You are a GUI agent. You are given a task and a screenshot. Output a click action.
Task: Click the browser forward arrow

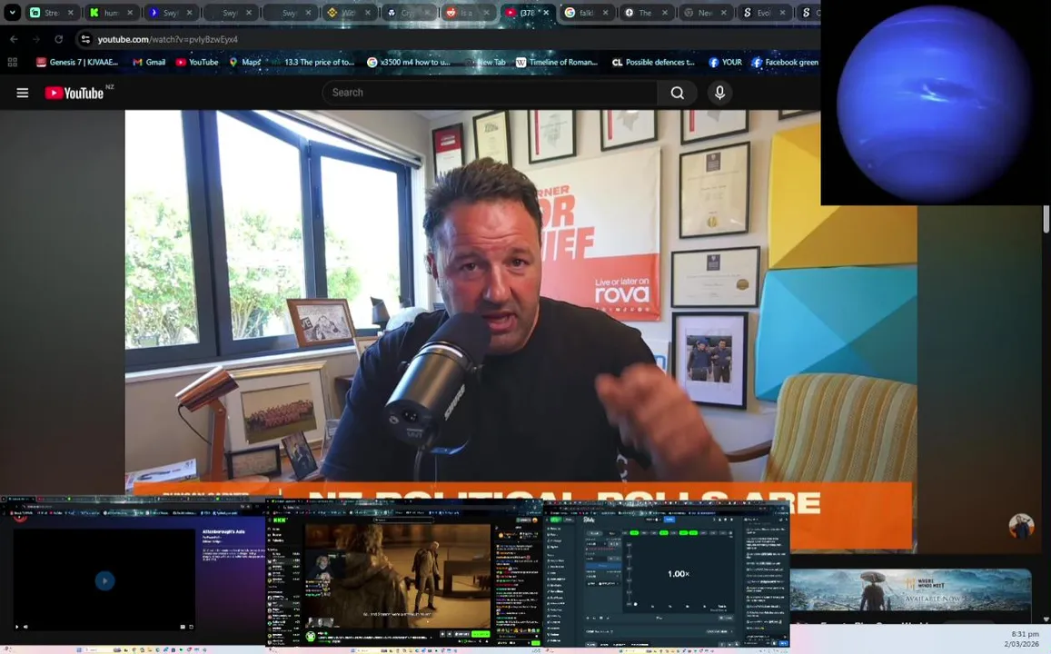[x=36, y=40]
